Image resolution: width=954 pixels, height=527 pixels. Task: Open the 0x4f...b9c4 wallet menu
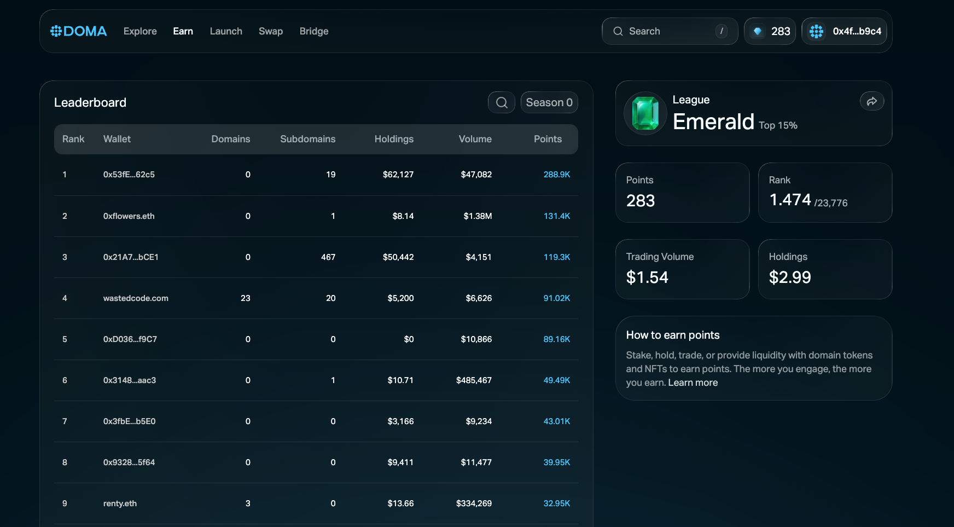(856, 31)
